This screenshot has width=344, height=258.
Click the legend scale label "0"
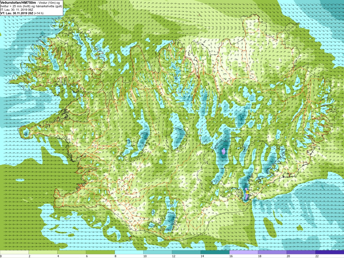coord(1,256)
